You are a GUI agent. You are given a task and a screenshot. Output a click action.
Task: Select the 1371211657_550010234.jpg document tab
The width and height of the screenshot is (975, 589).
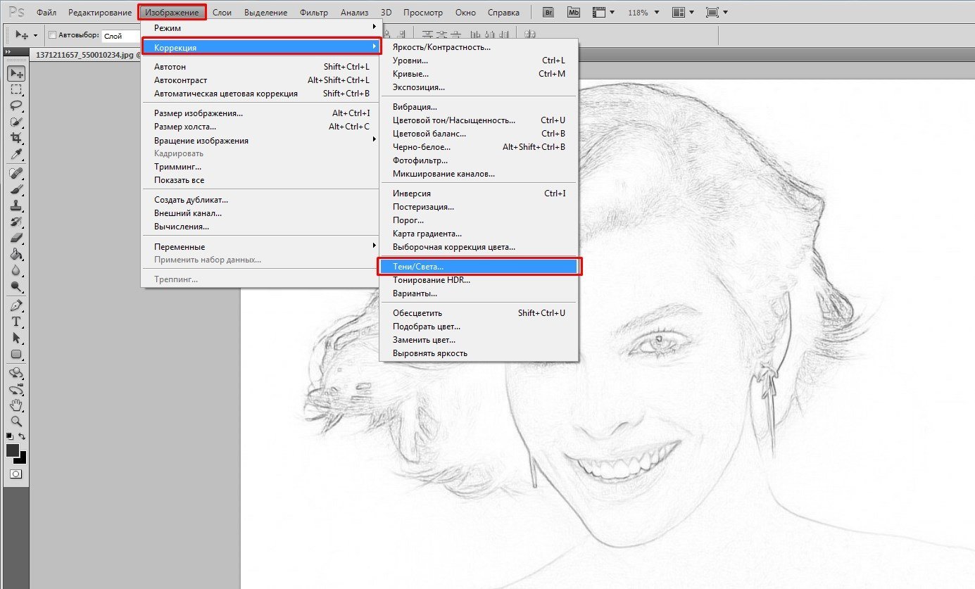pyautogui.click(x=84, y=54)
